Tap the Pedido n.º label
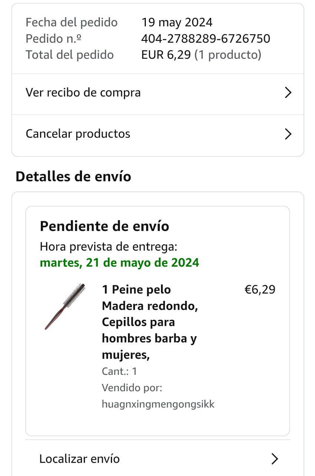Image resolution: width=315 pixels, height=476 pixels. tap(53, 38)
